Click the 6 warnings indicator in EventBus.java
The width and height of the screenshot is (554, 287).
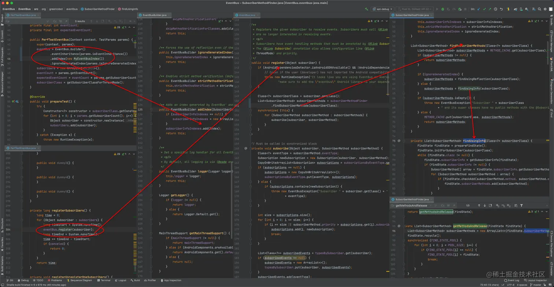pos(370,21)
